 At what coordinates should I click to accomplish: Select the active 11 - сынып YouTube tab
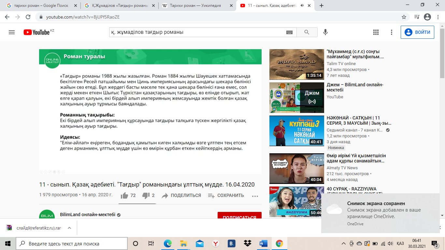[x=275, y=6]
